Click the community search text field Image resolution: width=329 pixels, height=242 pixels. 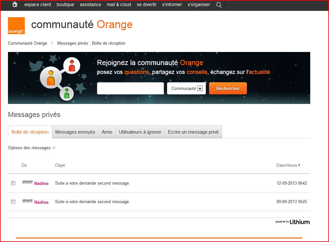coord(130,89)
